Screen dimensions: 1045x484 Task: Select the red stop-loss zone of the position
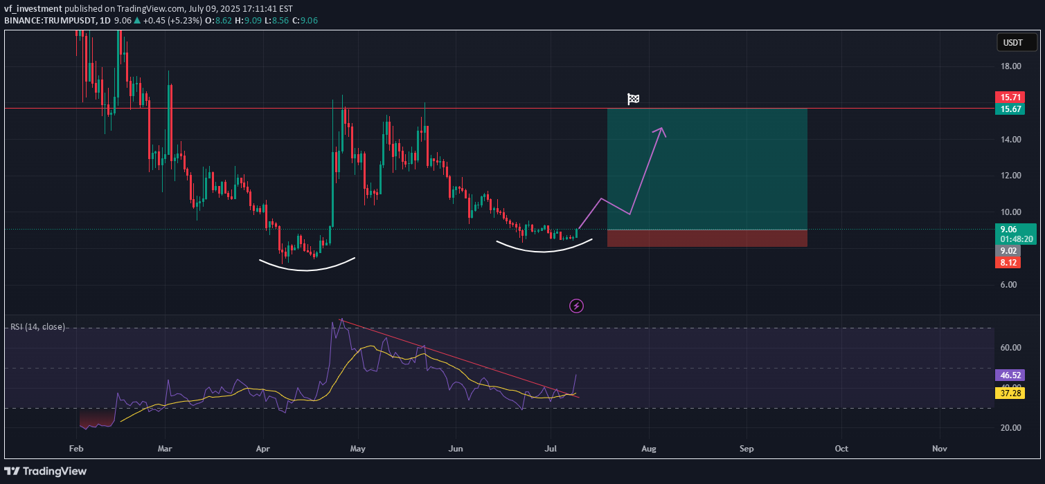707,238
